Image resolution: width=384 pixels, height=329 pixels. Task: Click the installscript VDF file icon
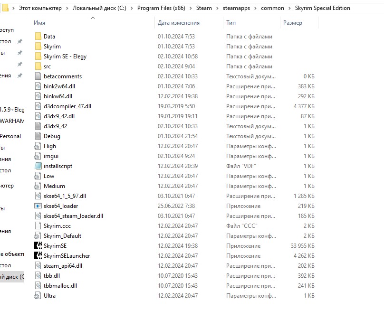tap(38, 166)
